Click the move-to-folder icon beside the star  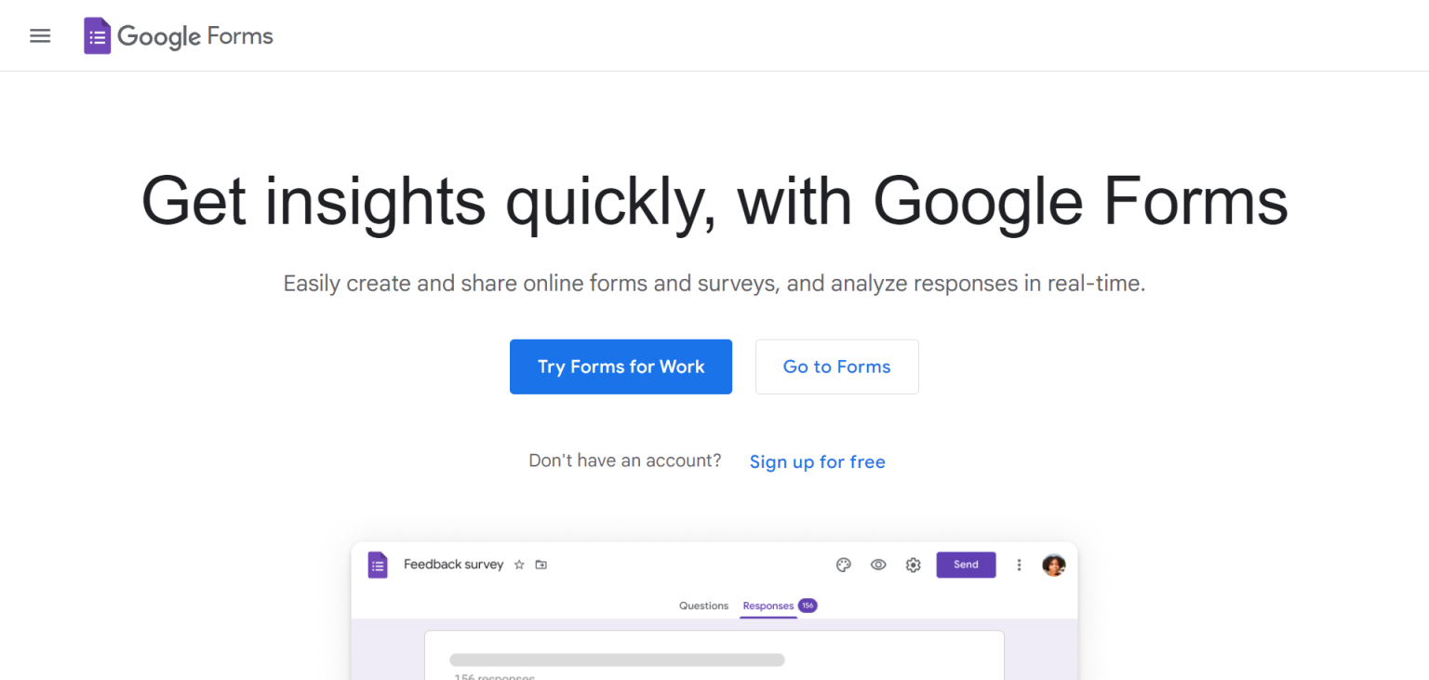541,565
